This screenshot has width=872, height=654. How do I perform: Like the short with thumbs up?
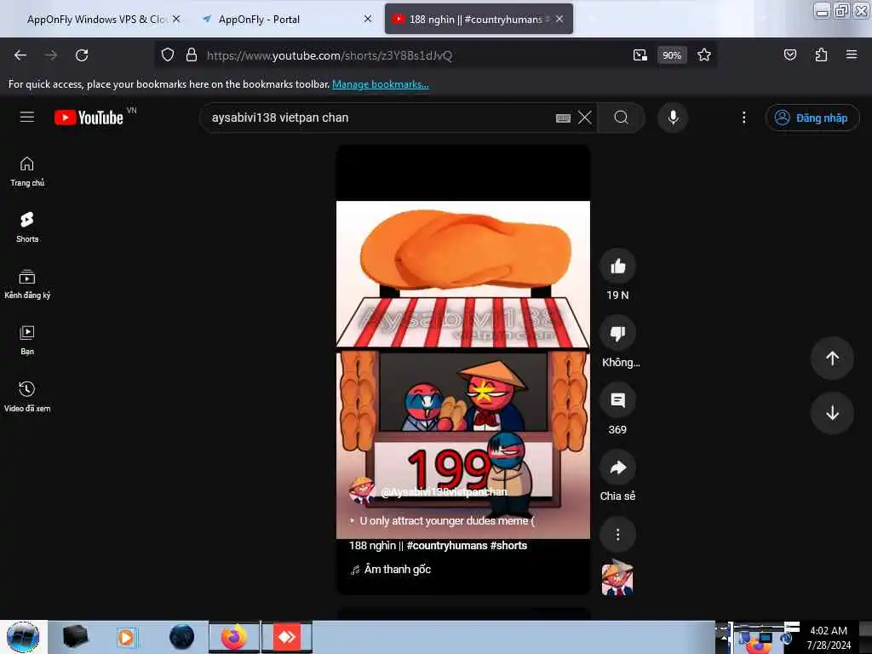coord(618,267)
